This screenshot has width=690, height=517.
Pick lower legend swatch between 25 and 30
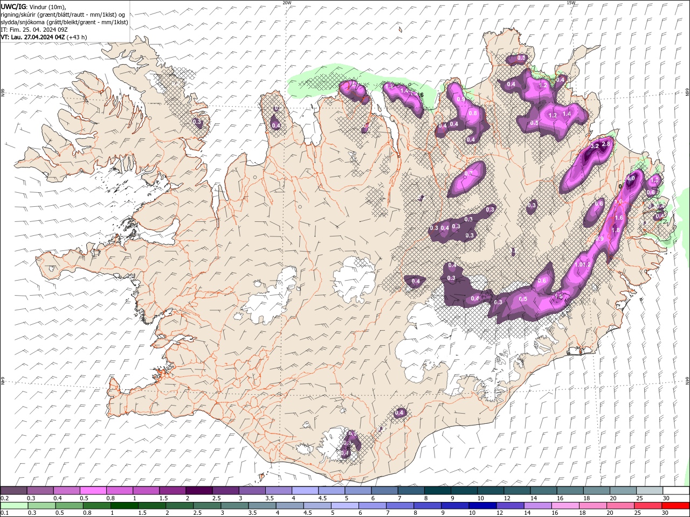[x=650, y=506]
